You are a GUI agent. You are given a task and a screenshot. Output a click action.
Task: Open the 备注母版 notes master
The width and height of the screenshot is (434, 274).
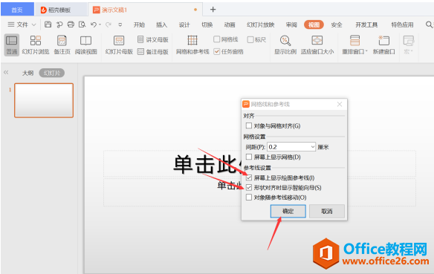point(153,52)
